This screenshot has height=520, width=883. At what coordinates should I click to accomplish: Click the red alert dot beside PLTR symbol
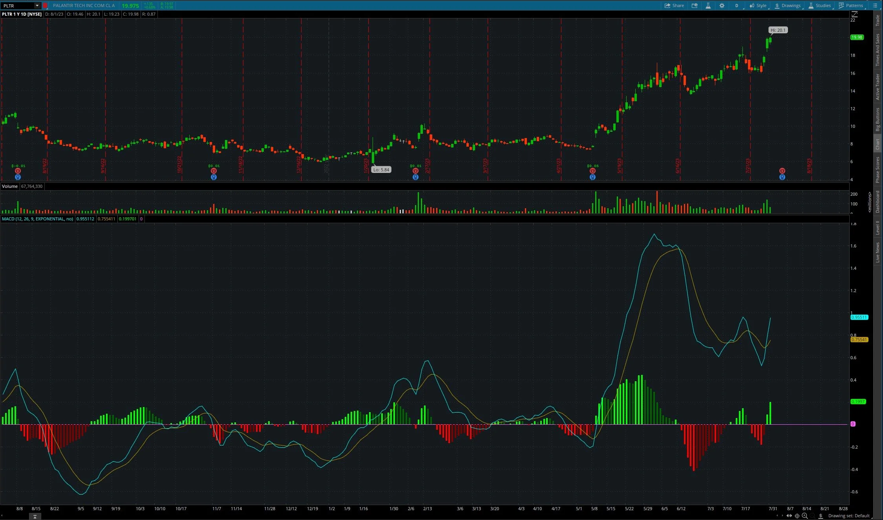[x=46, y=5]
